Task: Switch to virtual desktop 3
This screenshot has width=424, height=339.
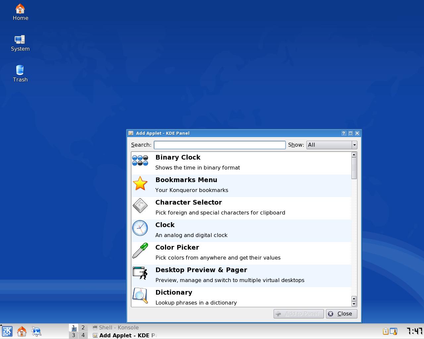Action: tap(74, 335)
